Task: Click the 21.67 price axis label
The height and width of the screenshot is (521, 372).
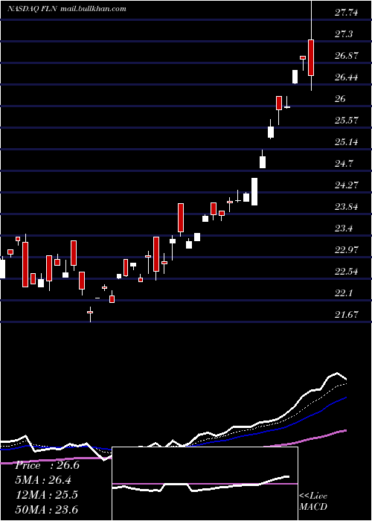Action: pos(347,315)
